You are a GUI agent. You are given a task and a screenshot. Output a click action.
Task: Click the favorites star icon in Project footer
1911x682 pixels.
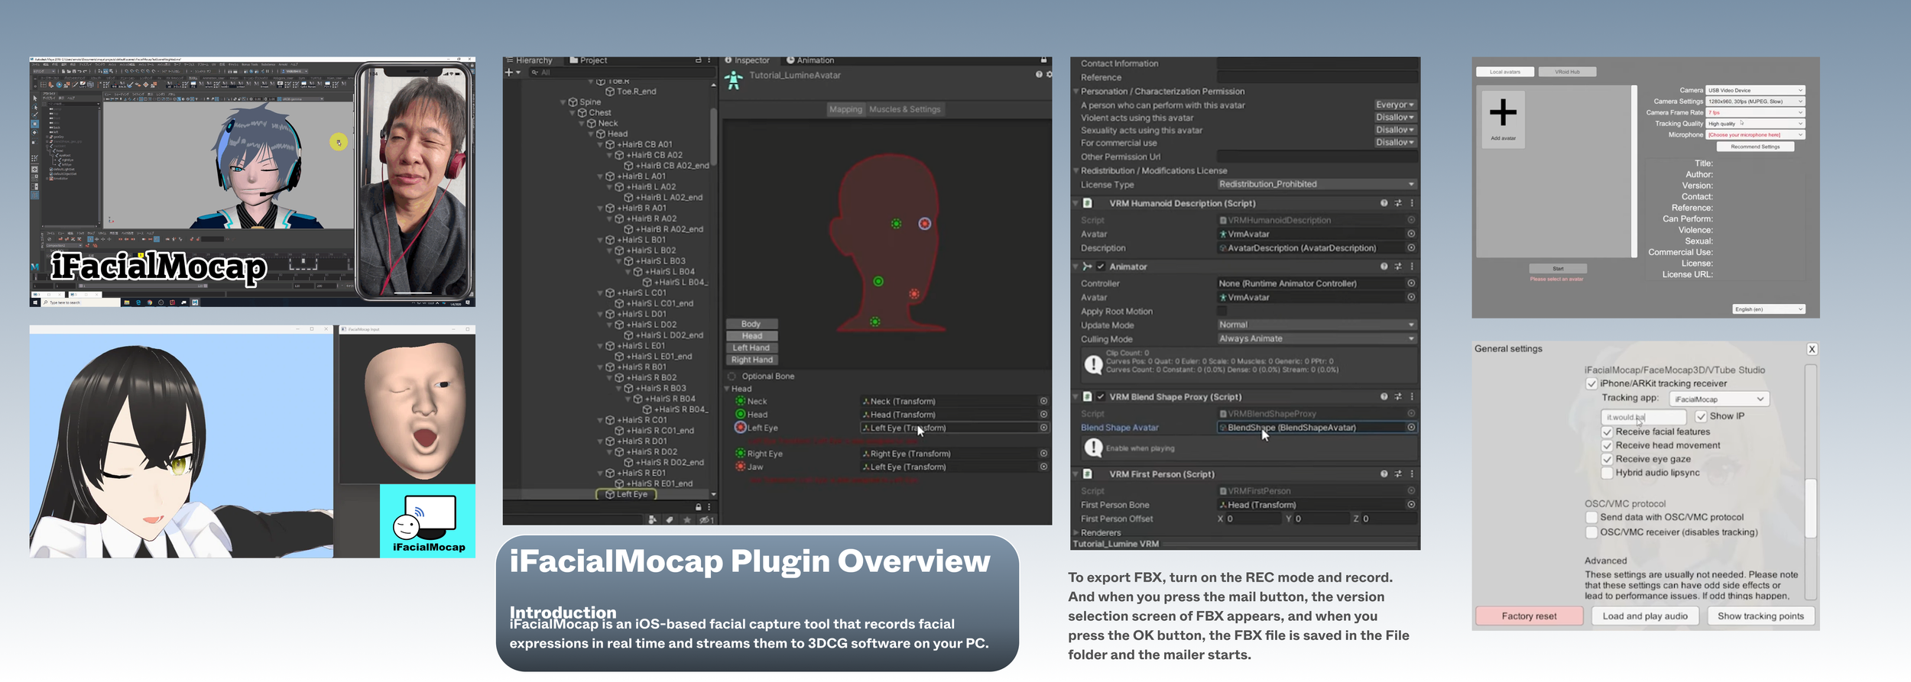(687, 520)
